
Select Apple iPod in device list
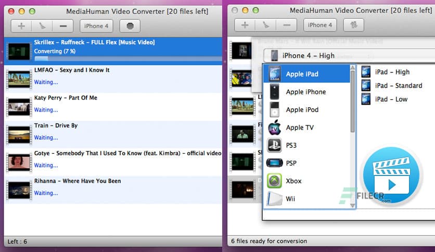click(x=306, y=110)
